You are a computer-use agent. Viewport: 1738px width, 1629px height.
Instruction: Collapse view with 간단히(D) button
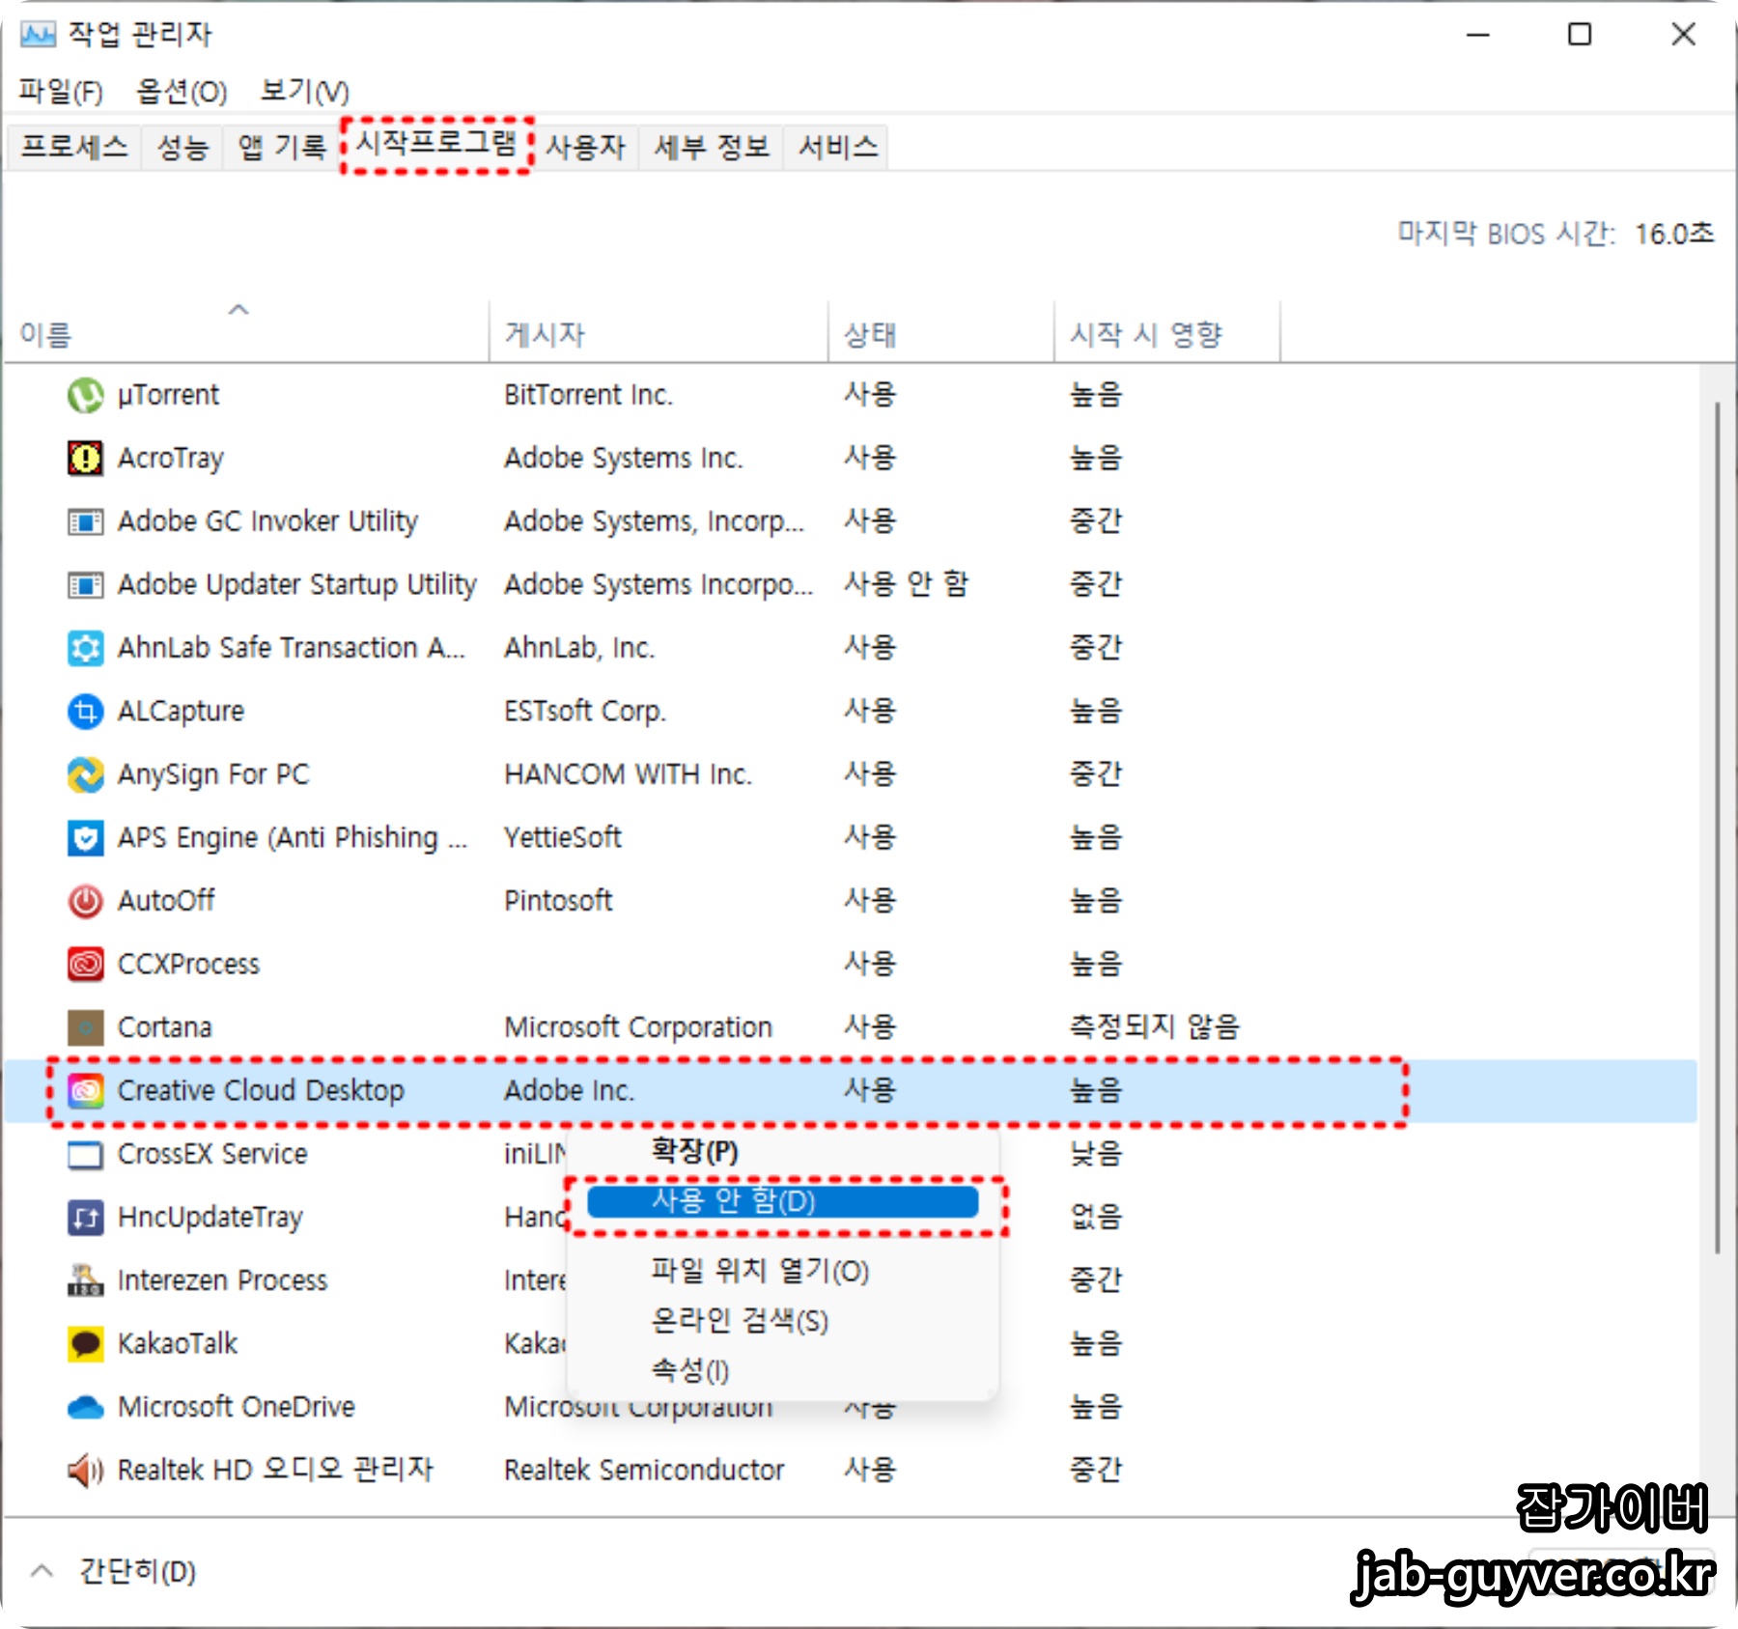114,1572
